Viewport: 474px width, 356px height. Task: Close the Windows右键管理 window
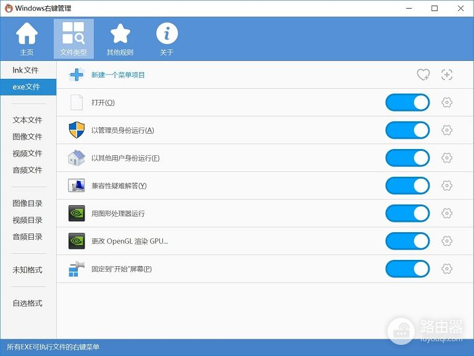coord(460,8)
